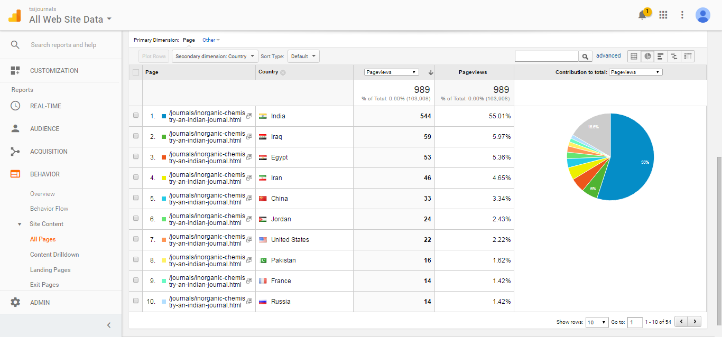This screenshot has width=722, height=337.
Task: Check the India row checkbox
Action: pyautogui.click(x=136, y=115)
